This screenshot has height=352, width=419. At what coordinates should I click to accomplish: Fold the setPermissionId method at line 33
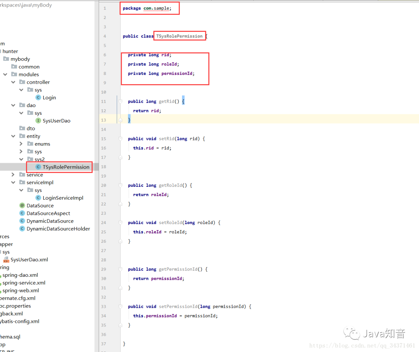pos(121,306)
